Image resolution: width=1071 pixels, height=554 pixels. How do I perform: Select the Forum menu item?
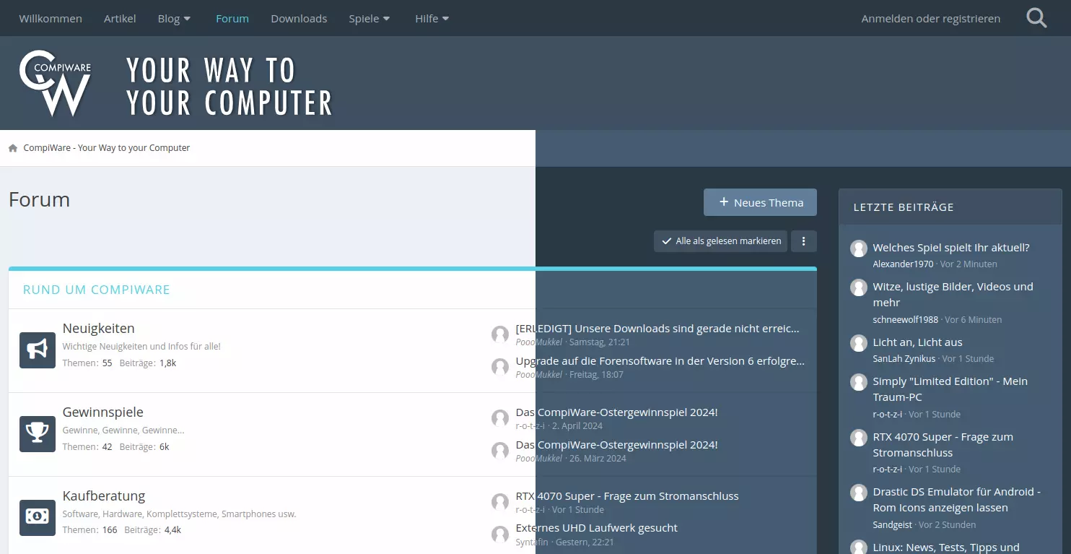pyautogui.click(x=232, y=18)
